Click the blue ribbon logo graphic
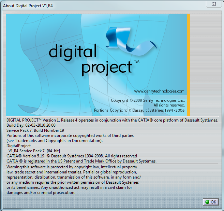224x211 pixels. 131,41
